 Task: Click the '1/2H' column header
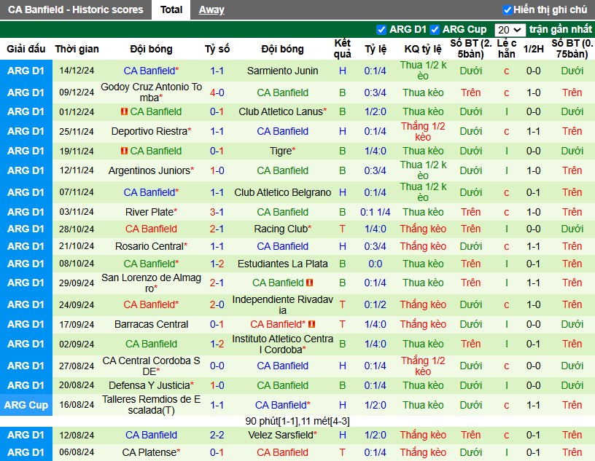click(533, 49)
